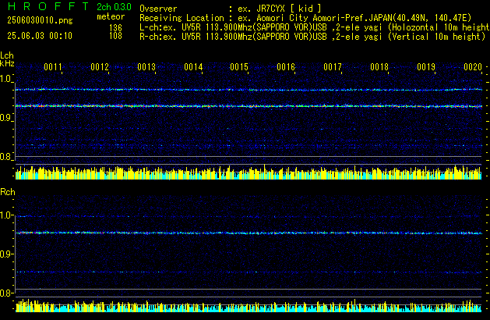Screen dimensions: 490x320
Task: Click the Rch 0.8 kHz axis label
Action: pos(5,293)
